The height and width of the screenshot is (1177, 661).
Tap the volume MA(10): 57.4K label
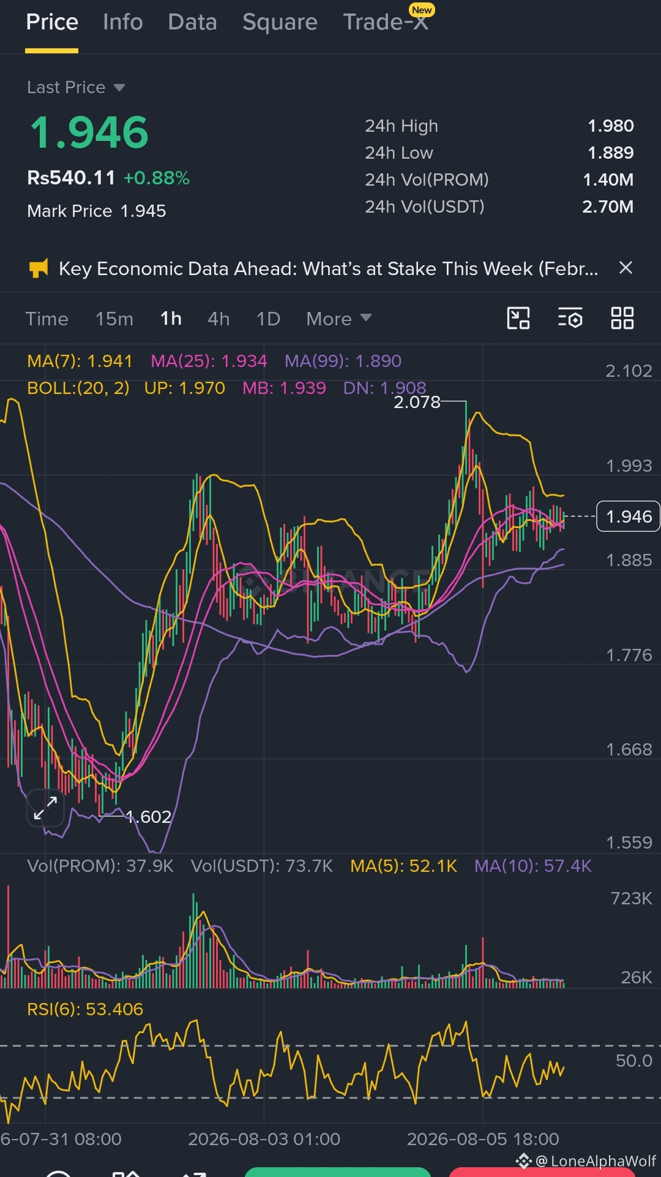point(533,866)
